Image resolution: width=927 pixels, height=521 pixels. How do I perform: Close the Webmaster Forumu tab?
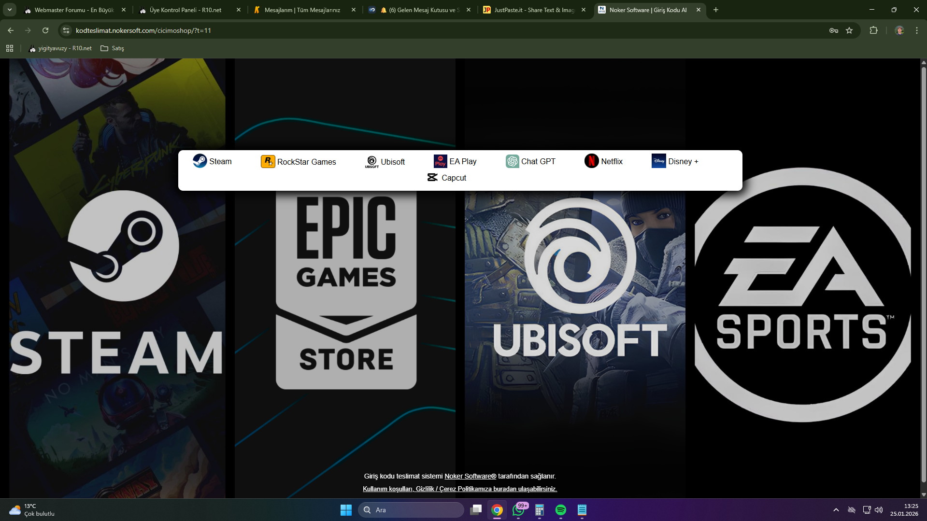pos(124,10)
